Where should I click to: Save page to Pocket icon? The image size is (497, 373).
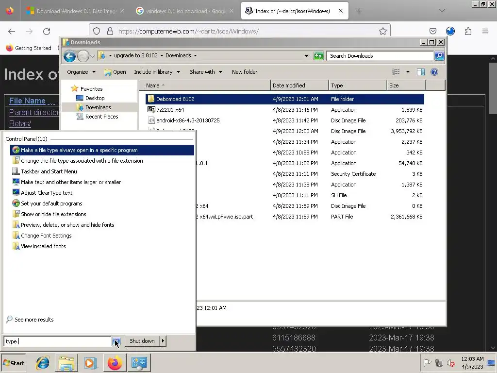[433, 31]
